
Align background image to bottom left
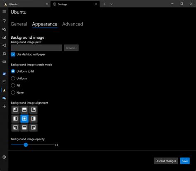point(15,127)
